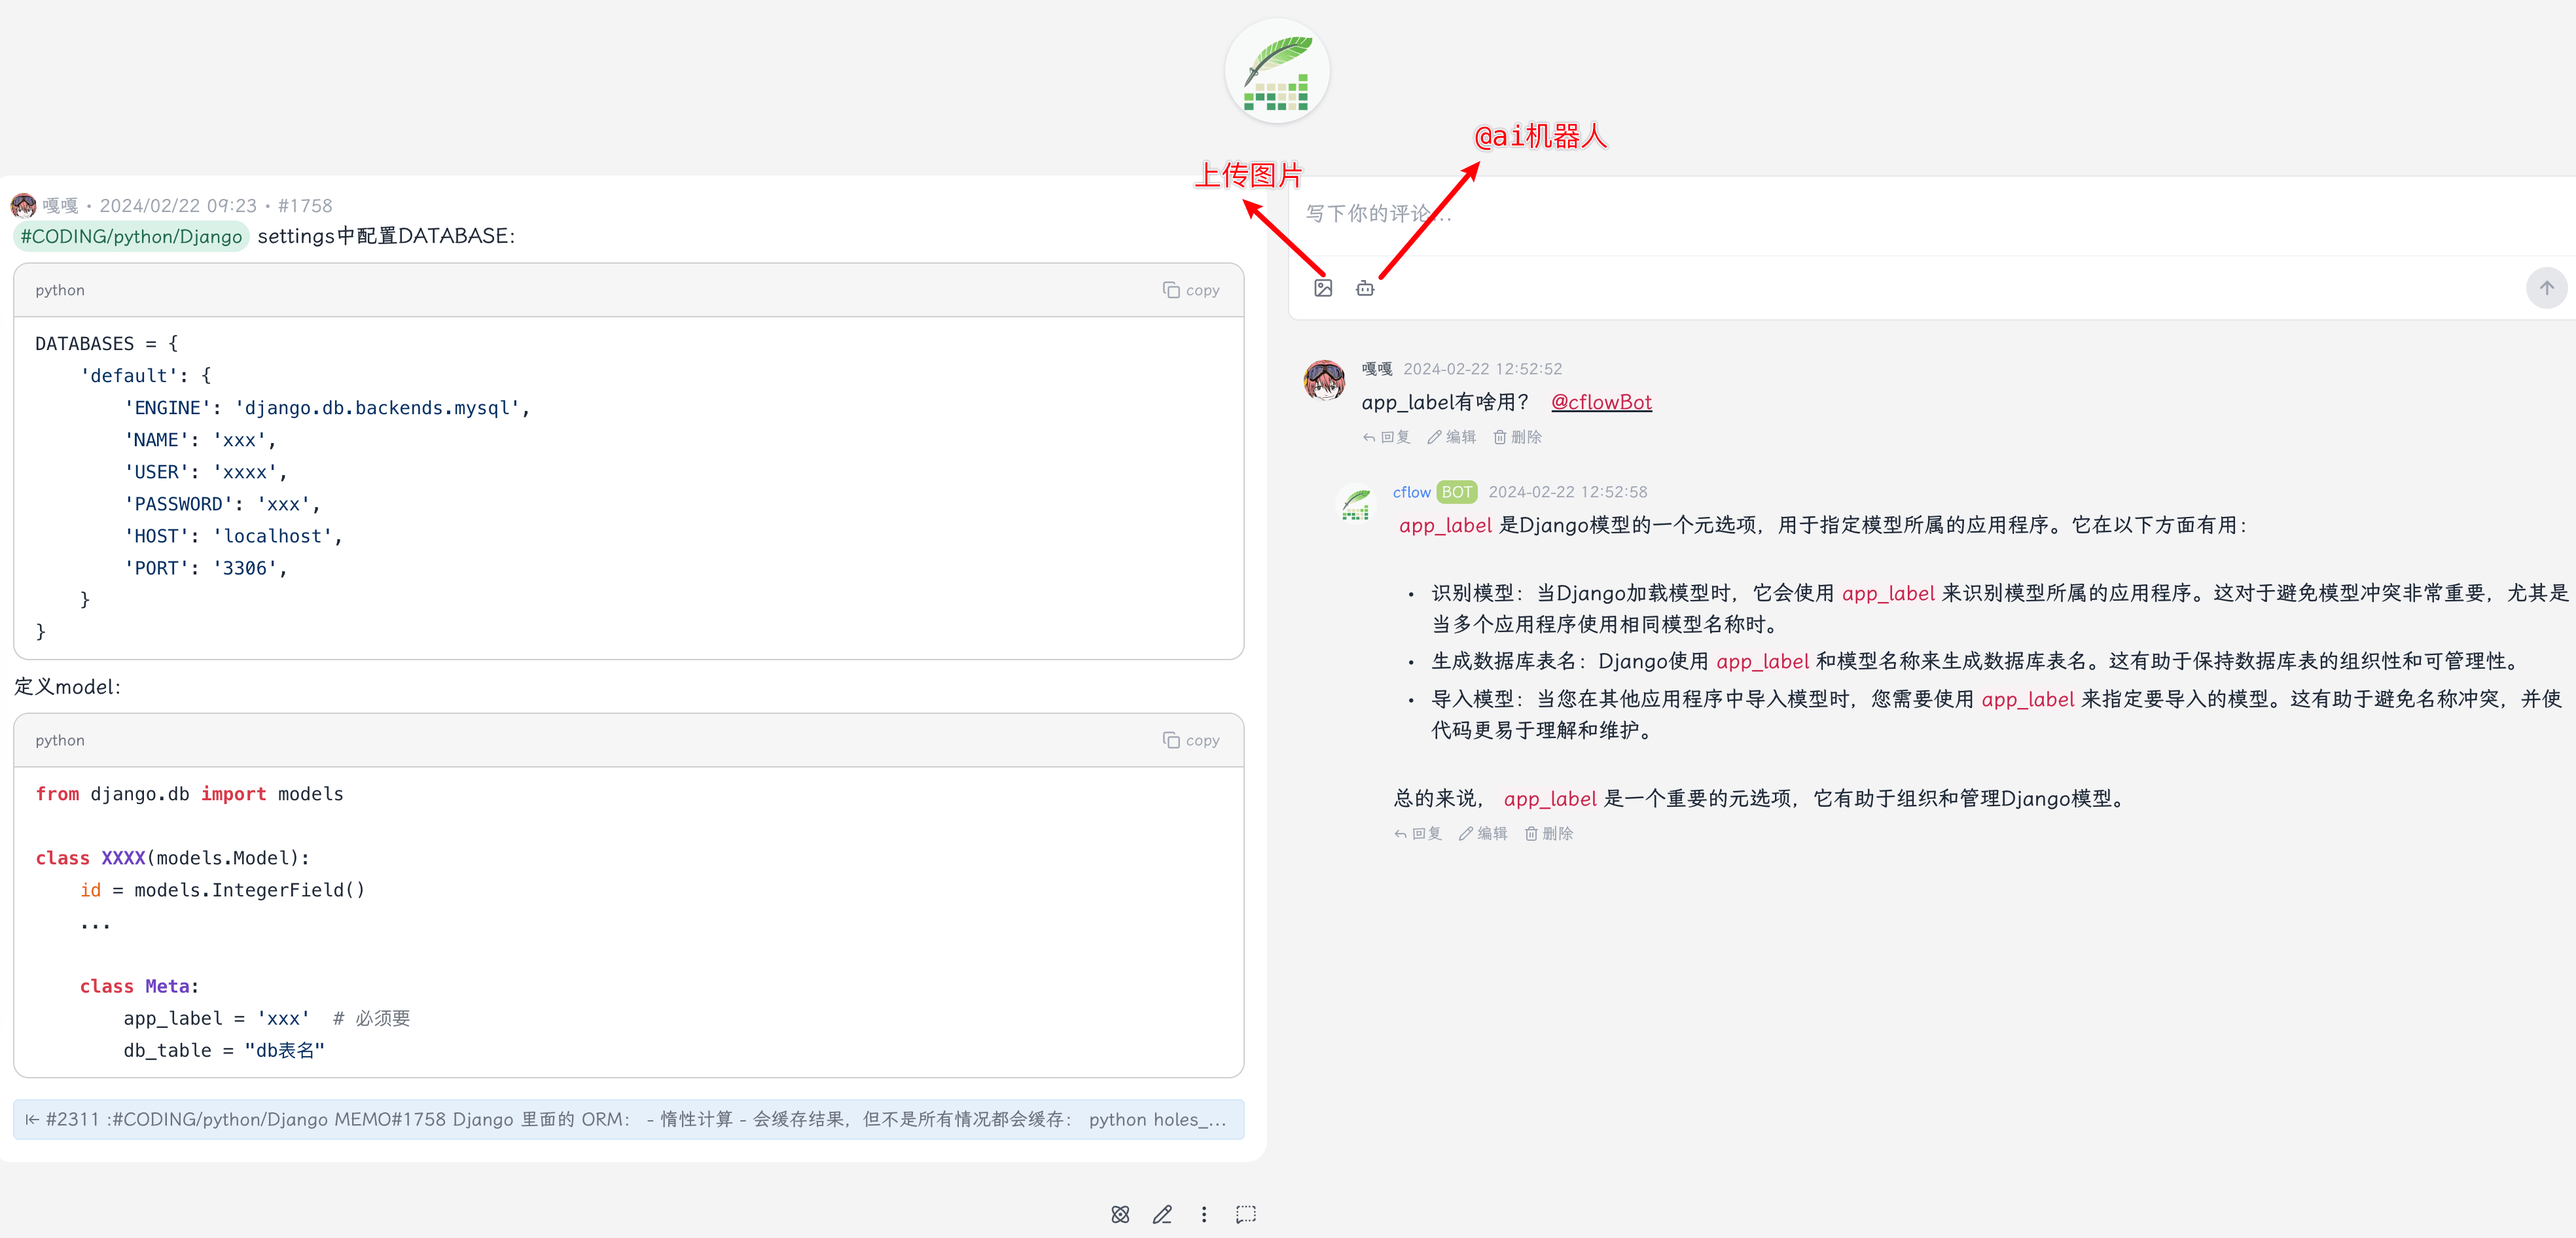The image size is (2576, 1238).
Task: Click the feather logo at the top
Action: pyautogui.click(x=1277, y=71)
